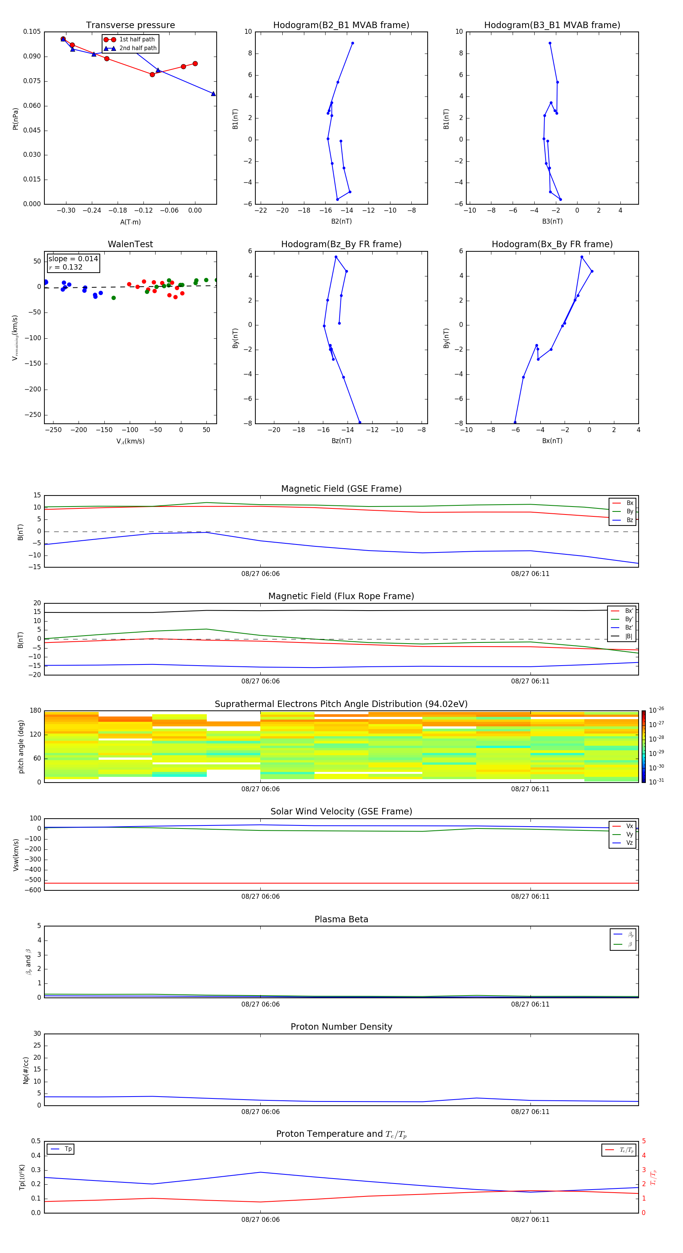Click the 'V_remaining(km/s)' axis label
Viewport: 683px width, 1253px height.
(x=15, y=338)
